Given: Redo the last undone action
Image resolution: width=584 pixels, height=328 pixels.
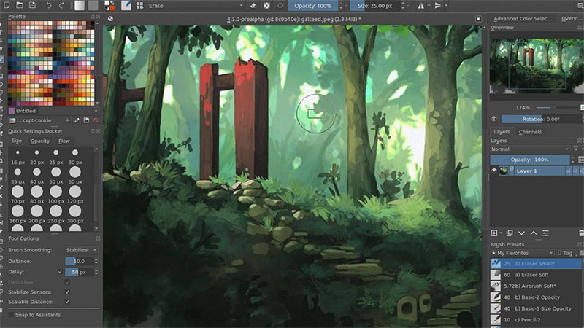Looking at the screenshot, I should (61, 5).
